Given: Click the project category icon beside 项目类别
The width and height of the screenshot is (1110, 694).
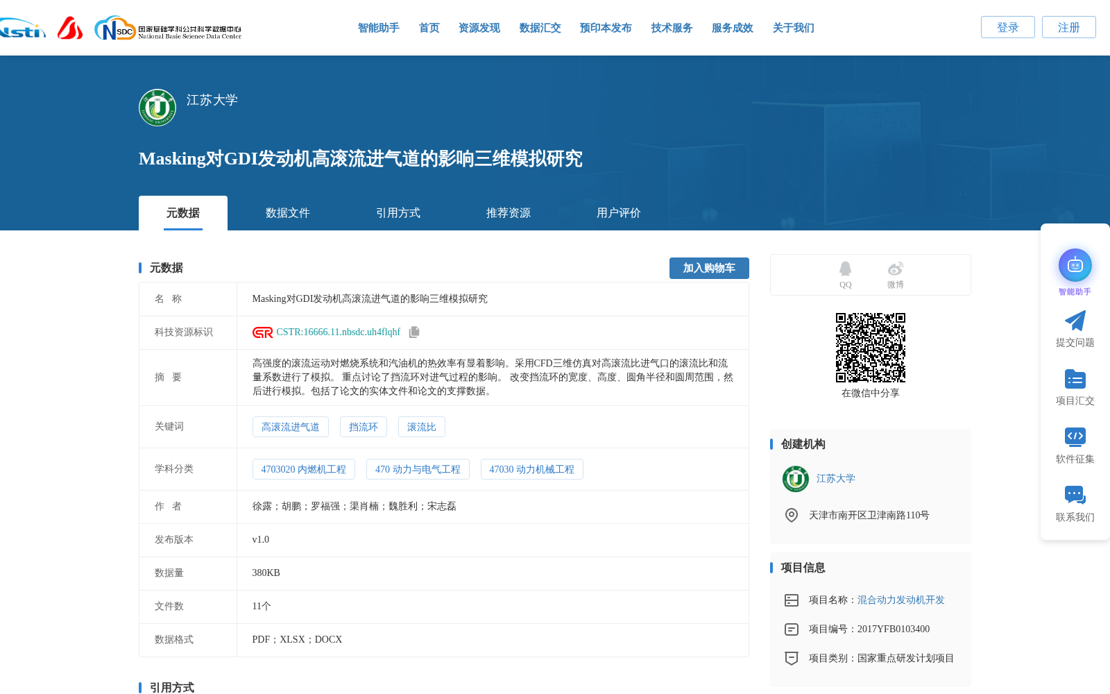Looking at the screenshot, I should [792, 659].
